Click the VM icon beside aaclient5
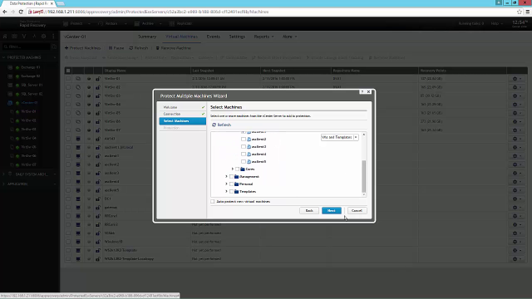 (x=249, y=162)
